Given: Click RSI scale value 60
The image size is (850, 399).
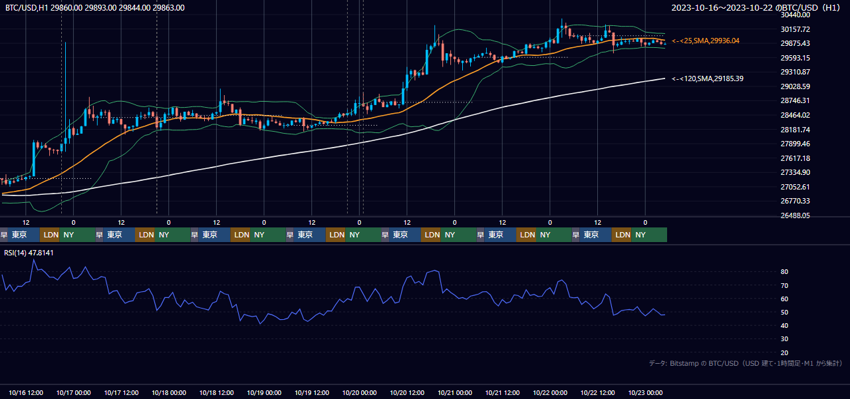Looking at the screenshot, I should [x=785, y=299].
